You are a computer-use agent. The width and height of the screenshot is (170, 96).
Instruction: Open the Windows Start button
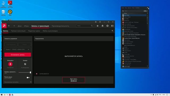coord(2,95)
